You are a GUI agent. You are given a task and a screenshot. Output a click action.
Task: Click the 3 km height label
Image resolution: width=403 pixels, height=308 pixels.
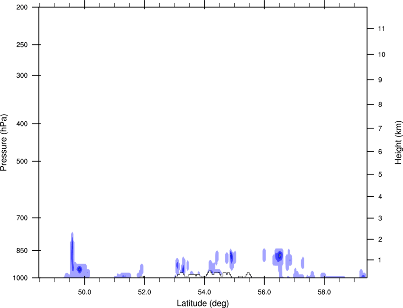coord(380,218)
